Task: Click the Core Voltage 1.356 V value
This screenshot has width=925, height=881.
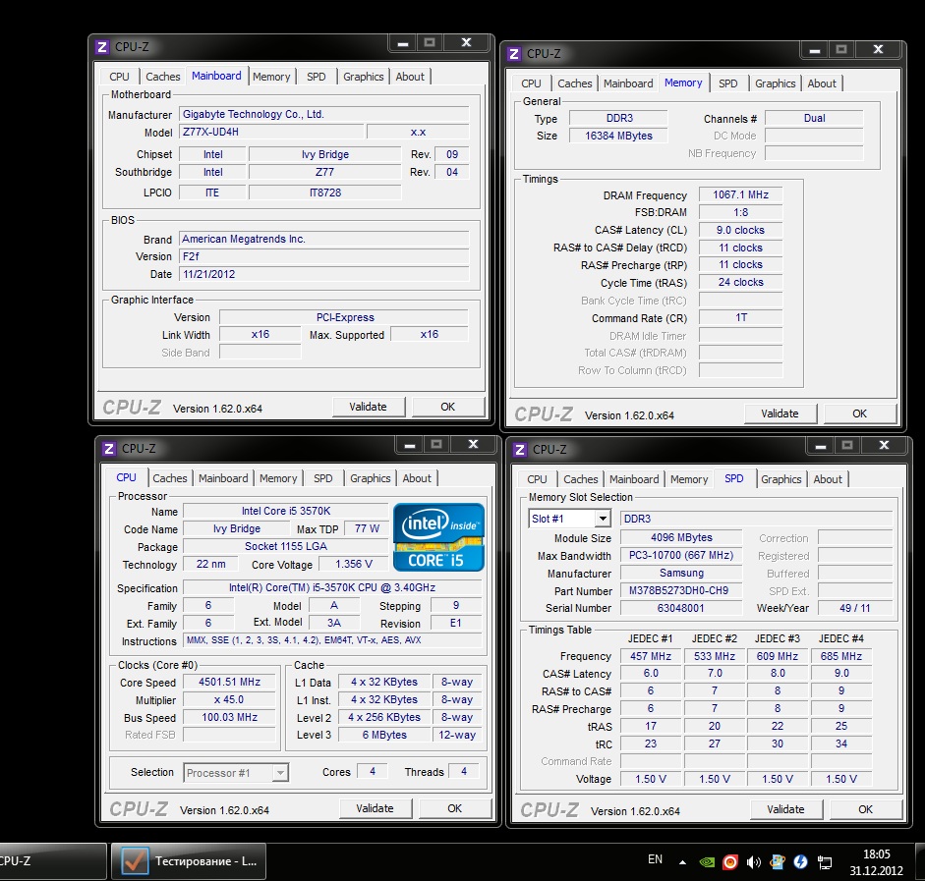Action: pyautogui.click(x=353, y=565)
